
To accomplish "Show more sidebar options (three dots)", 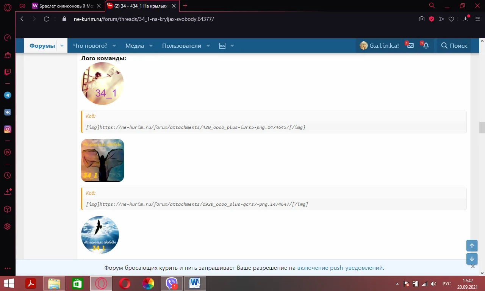I will click(8, 268).
